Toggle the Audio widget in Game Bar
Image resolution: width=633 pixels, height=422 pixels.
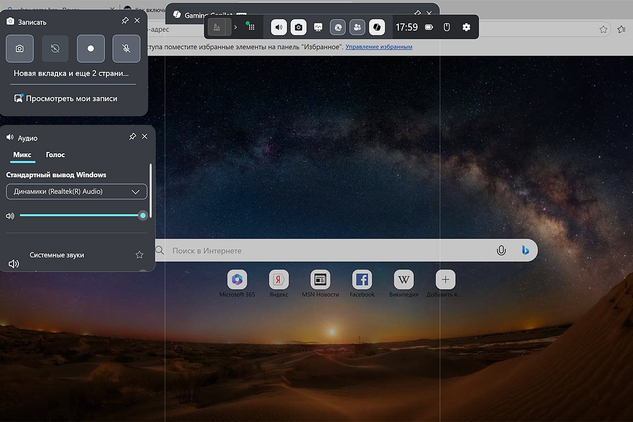279,27
